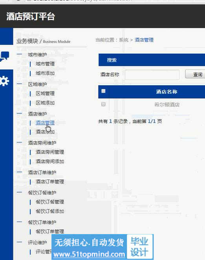This screenshot has width=205, height=260.
Task: Select 餐饮订餐添加 in sidebar
Action: coord(50,211)
